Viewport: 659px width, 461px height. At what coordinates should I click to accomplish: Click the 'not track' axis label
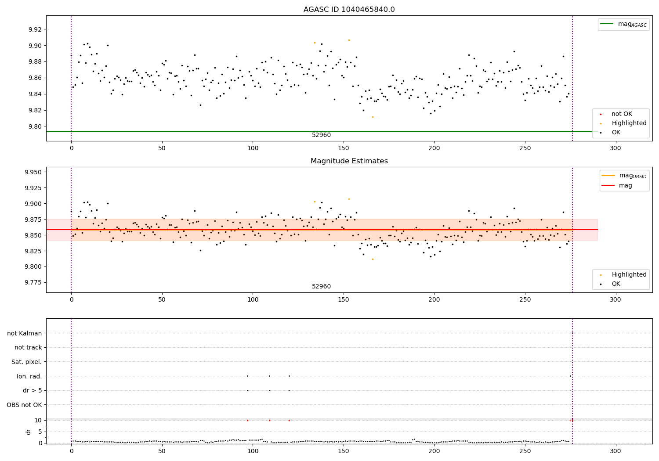coord(28,348)
